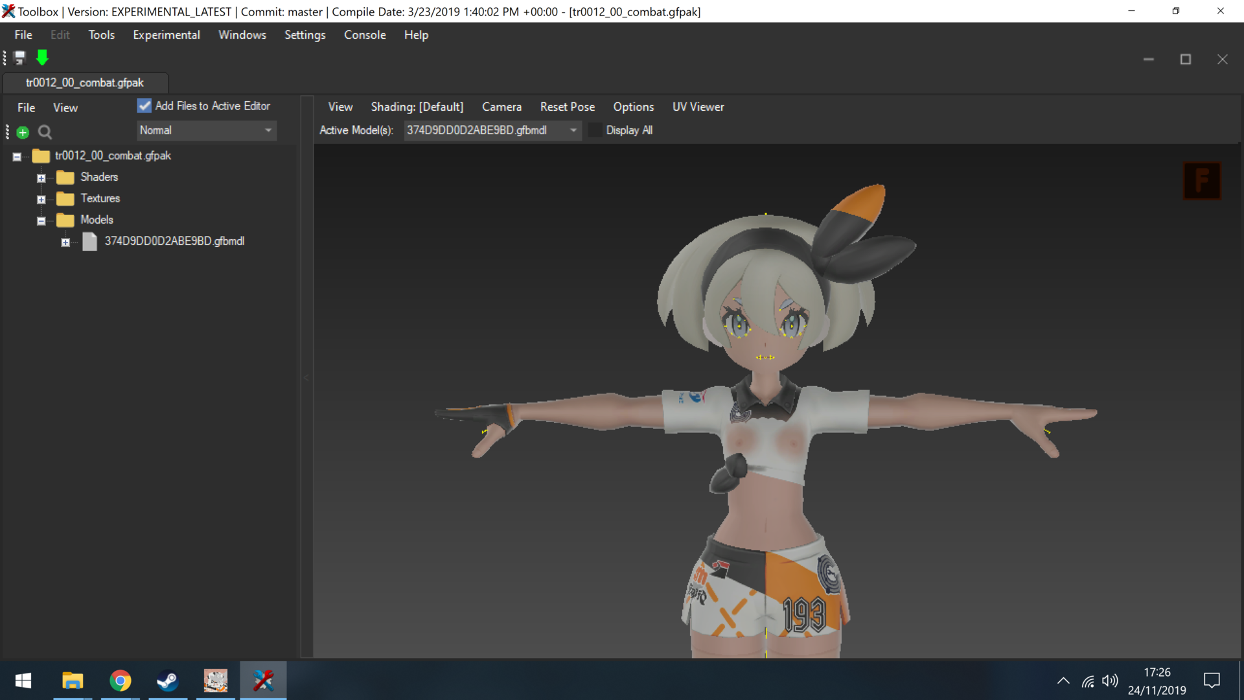The width and height of the screenshot is (1244, 700).
Task: Open the Windows menu
Action: 242,35
